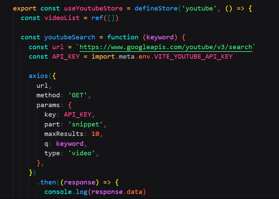Click the function keyword
Image resolution: width=279 pixels, height=199 pixels.
tap(123, 37)
